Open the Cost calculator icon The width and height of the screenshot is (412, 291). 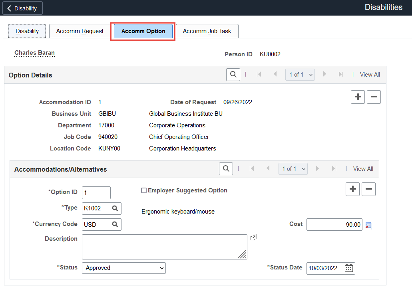(368, 226)
